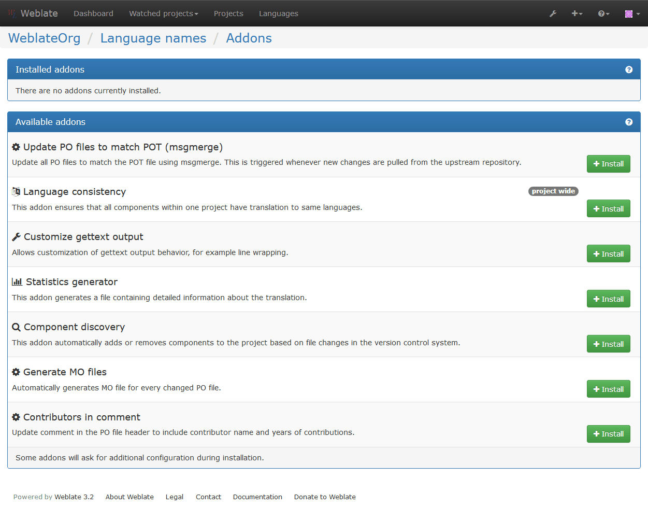The width and height of the screenshot is (648, 507).
Task: Install the Component discovery addon
Action: [609, 344]
